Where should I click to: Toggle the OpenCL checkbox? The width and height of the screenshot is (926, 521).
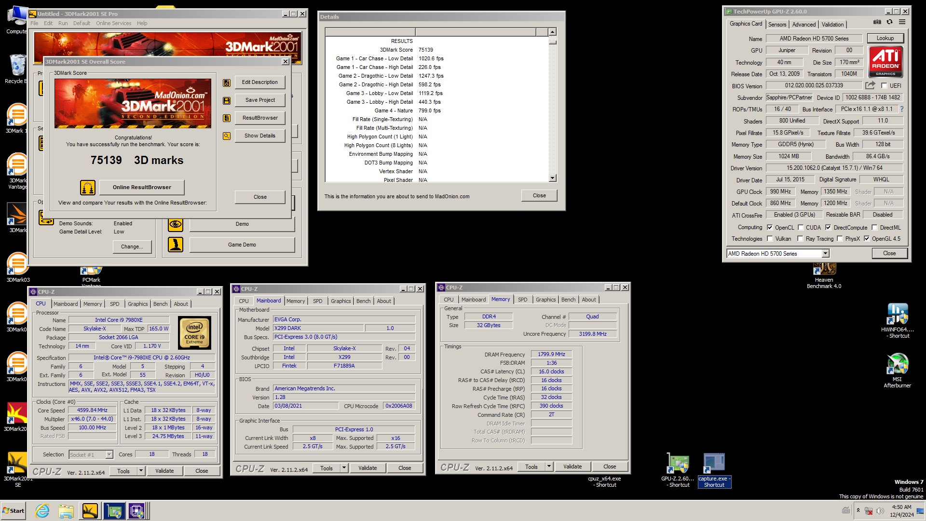pyautogui.click(x=770, y=227)
